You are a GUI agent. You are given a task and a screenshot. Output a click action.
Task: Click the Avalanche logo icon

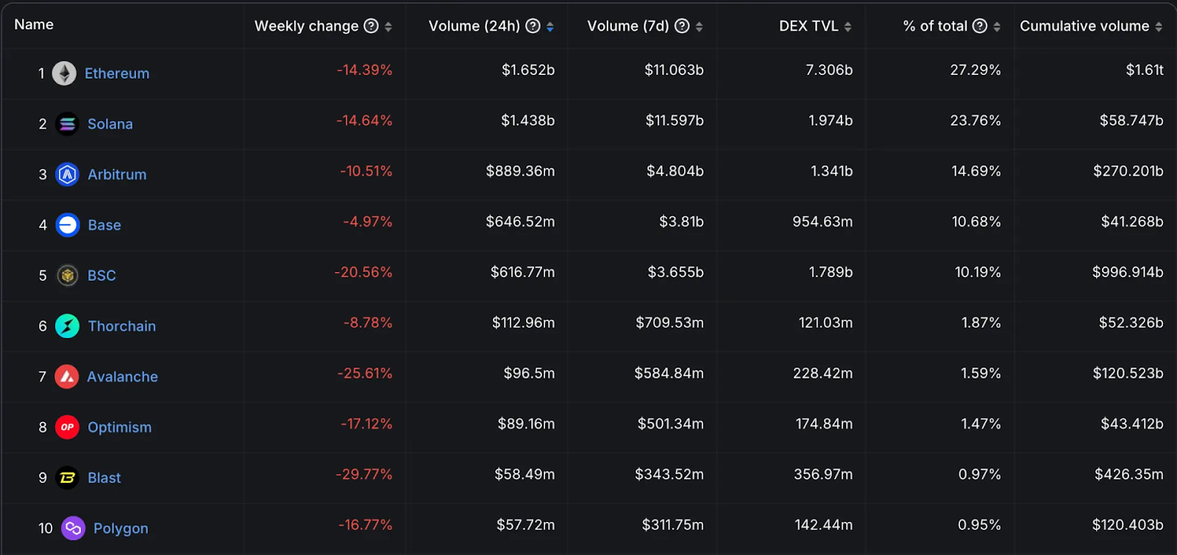click(x=67, y=377)
